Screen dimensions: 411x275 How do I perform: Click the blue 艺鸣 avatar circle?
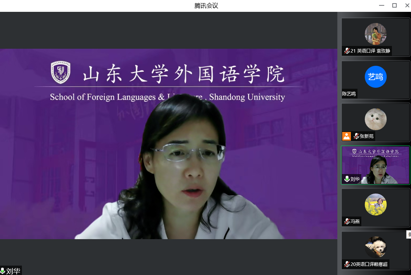pyautogui.click(x=376, y=77)
